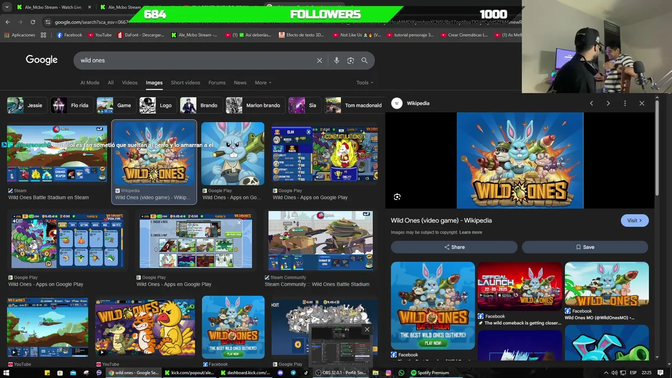This screenshot has height=378, width=672.
Task: Open the Google logo homepage
Action: coord(41,60)
